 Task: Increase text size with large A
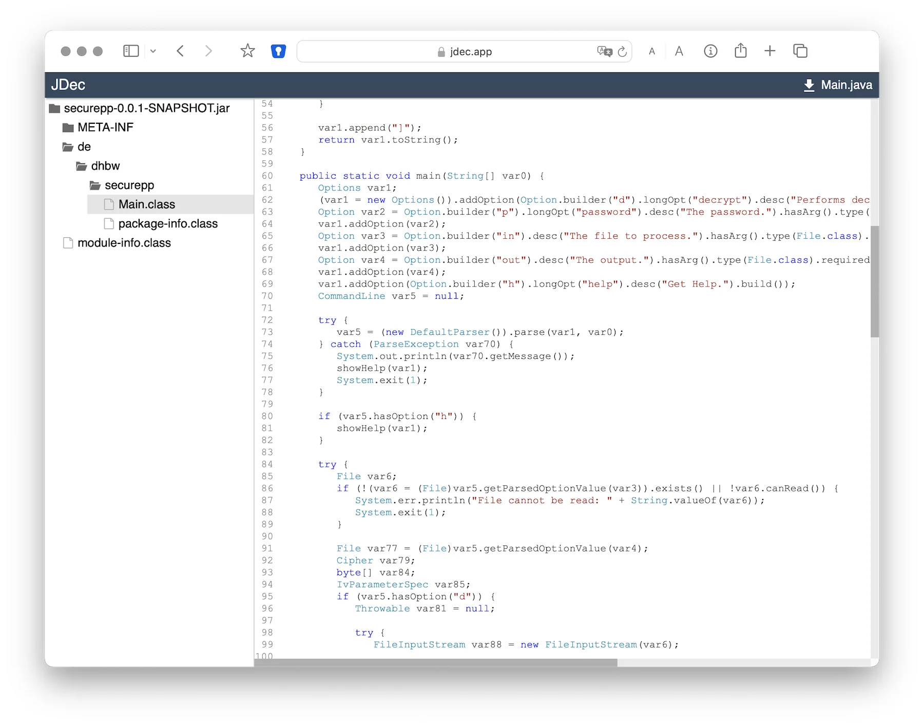(679, 51)
